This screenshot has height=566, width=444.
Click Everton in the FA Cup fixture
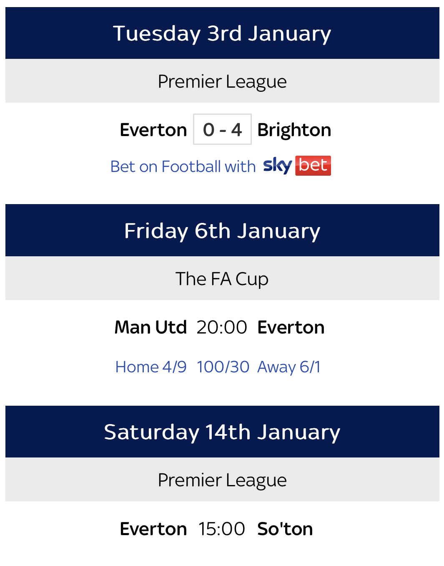[x=291, y=327]
